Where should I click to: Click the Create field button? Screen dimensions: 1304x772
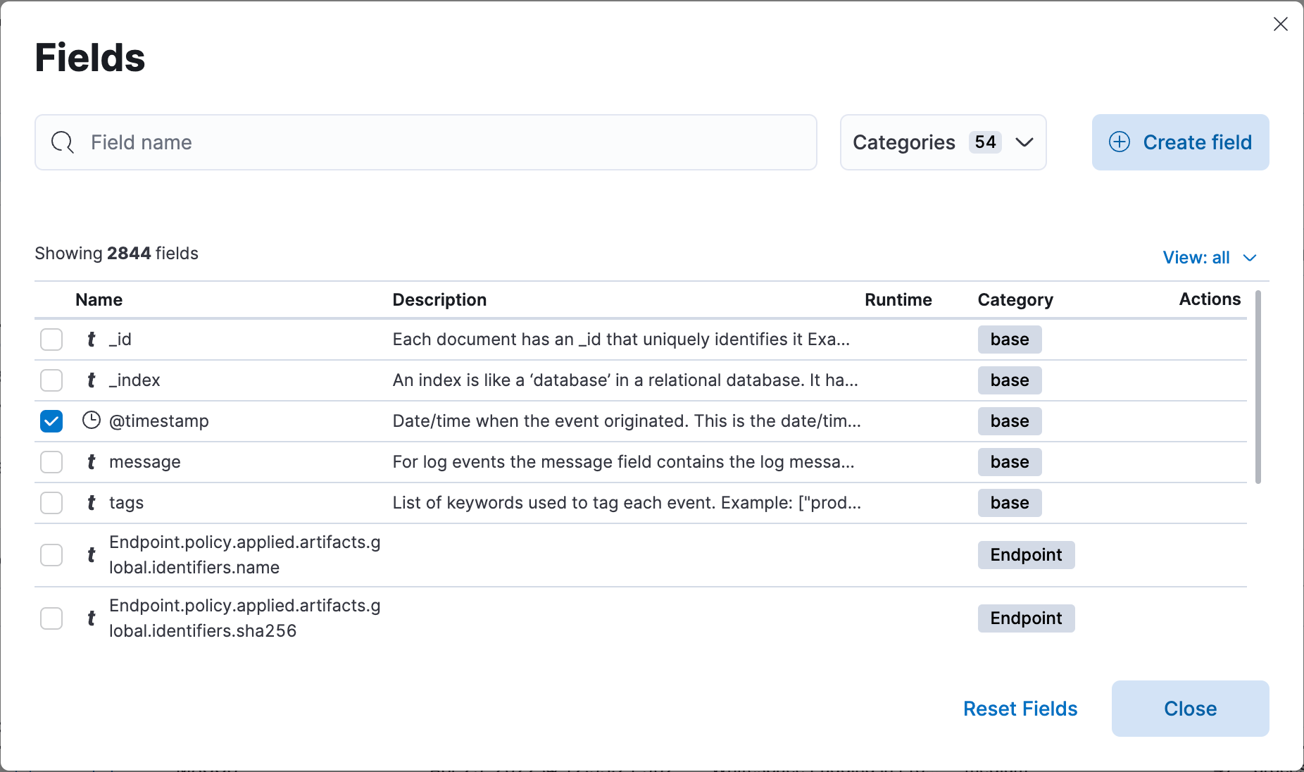tap(1179, 142)
